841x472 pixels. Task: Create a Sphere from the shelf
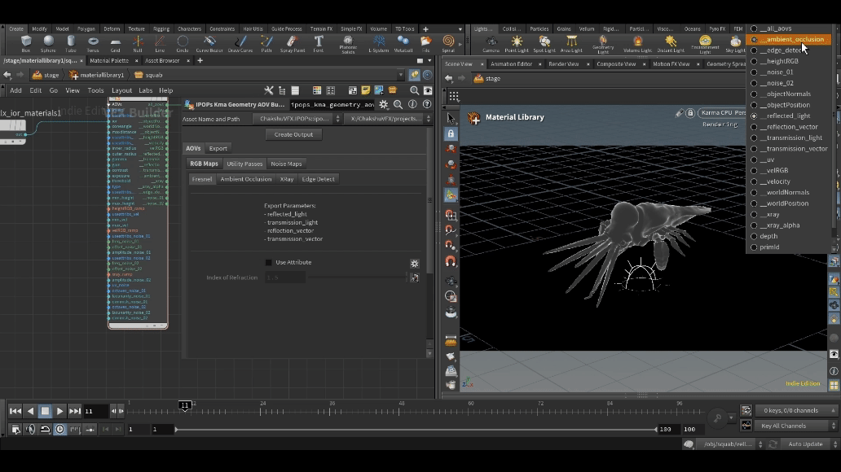(x=48, y=43)
